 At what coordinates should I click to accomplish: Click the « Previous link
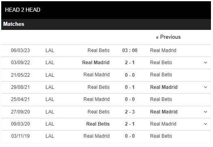(168, 37)
